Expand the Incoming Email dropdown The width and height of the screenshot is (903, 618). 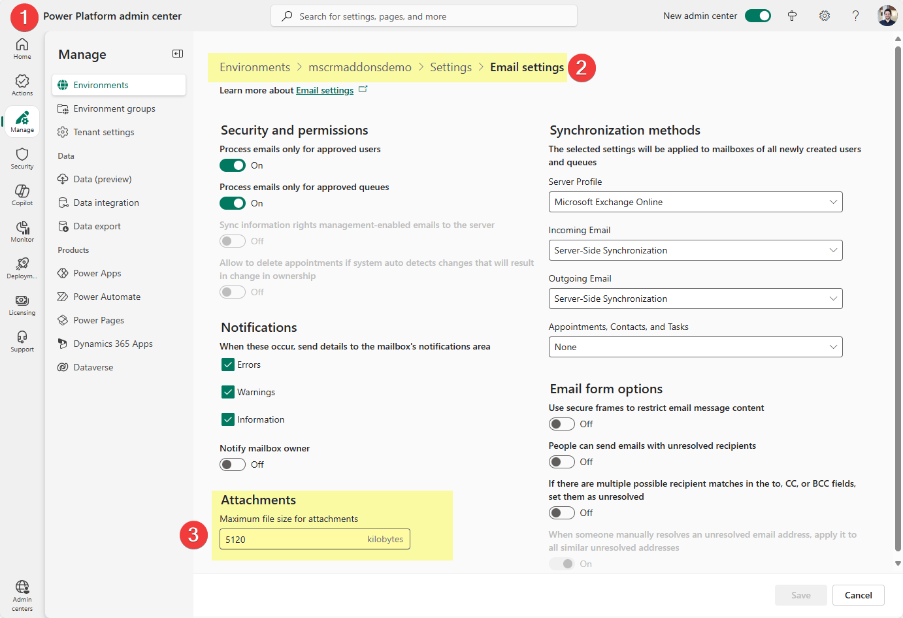point(695,250)
